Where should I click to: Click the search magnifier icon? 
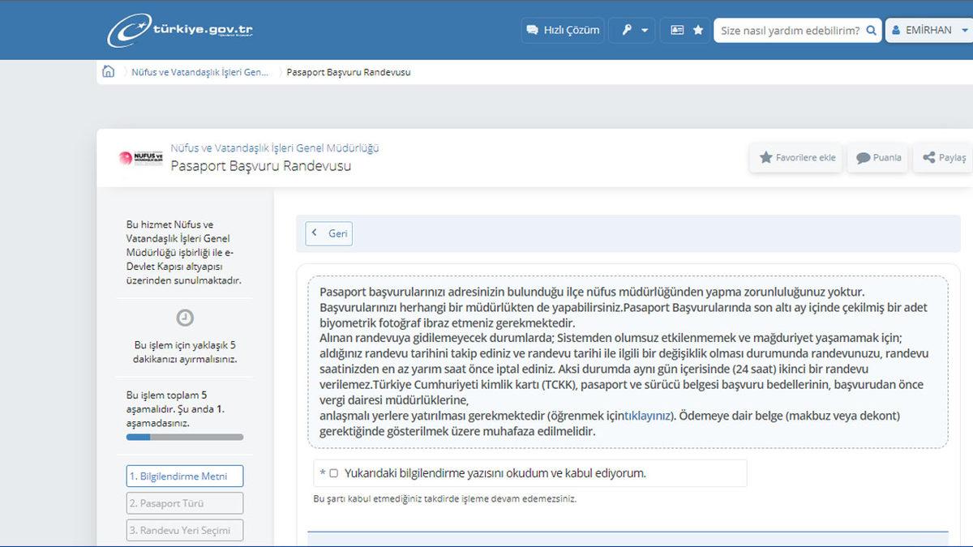pyautogui.click(x=871, y=30)
